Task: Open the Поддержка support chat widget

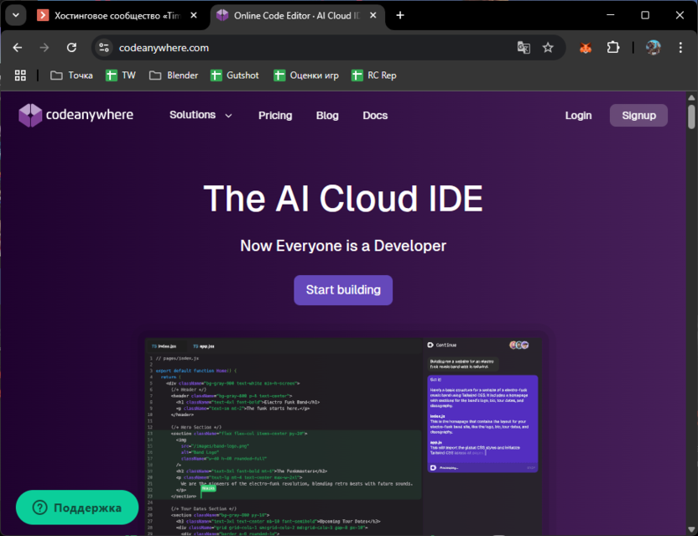Action: point(77,507)
